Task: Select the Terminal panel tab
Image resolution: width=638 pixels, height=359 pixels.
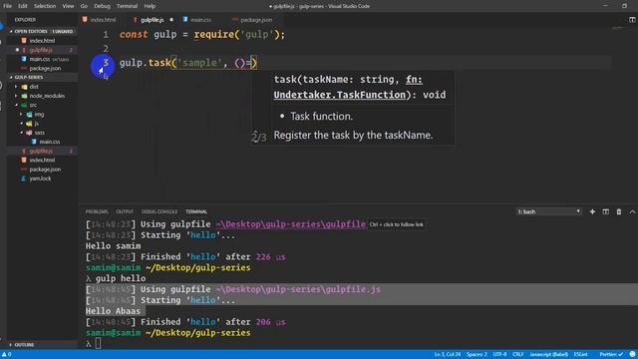Action: tap(196, 211)
